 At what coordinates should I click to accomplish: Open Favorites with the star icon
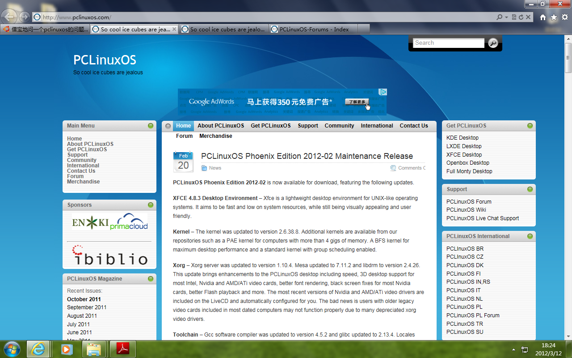pyautogui.click(x=554, y=17)
